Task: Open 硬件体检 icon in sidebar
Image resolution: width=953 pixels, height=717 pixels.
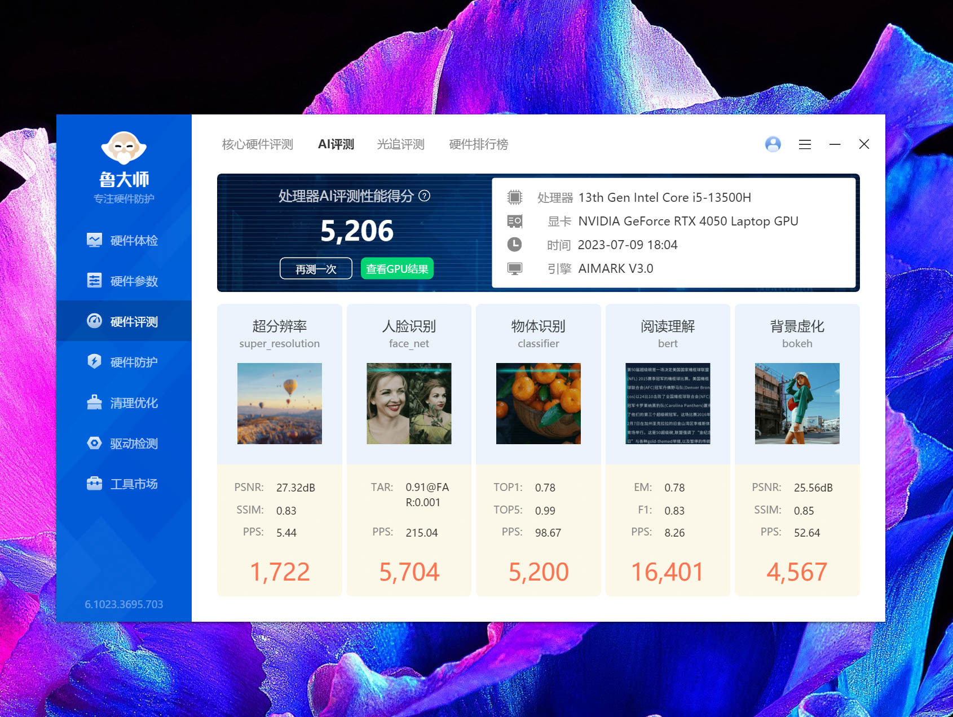Action: click(x=94, y=240)
